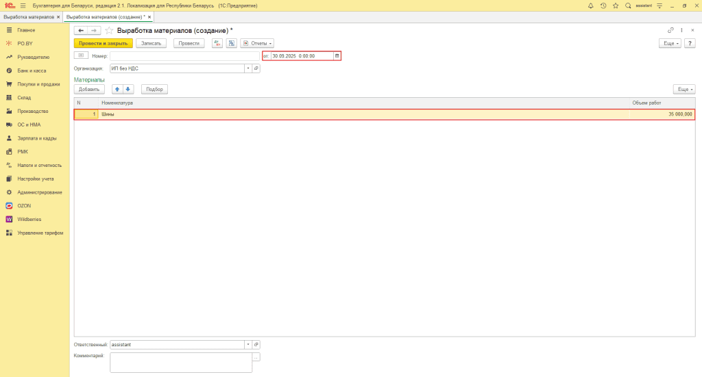The width and height of the screenshot is (702, 377).
Task: Open the Управление тарифом section
Action: click(40, 233)
